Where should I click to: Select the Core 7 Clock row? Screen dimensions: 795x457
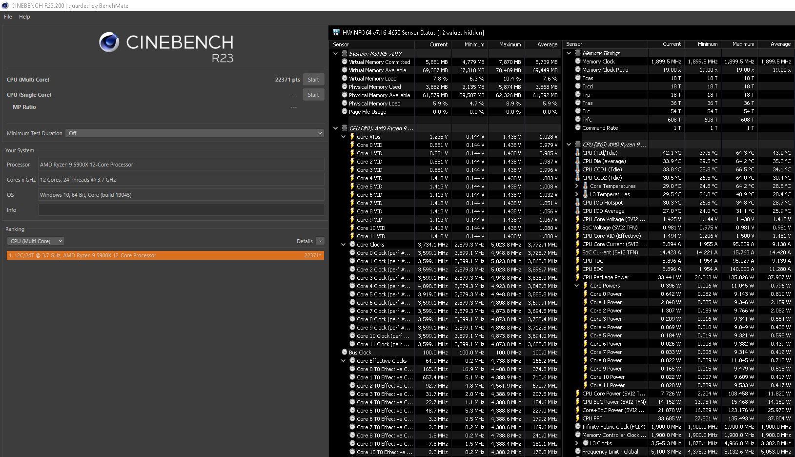[446, 311]
